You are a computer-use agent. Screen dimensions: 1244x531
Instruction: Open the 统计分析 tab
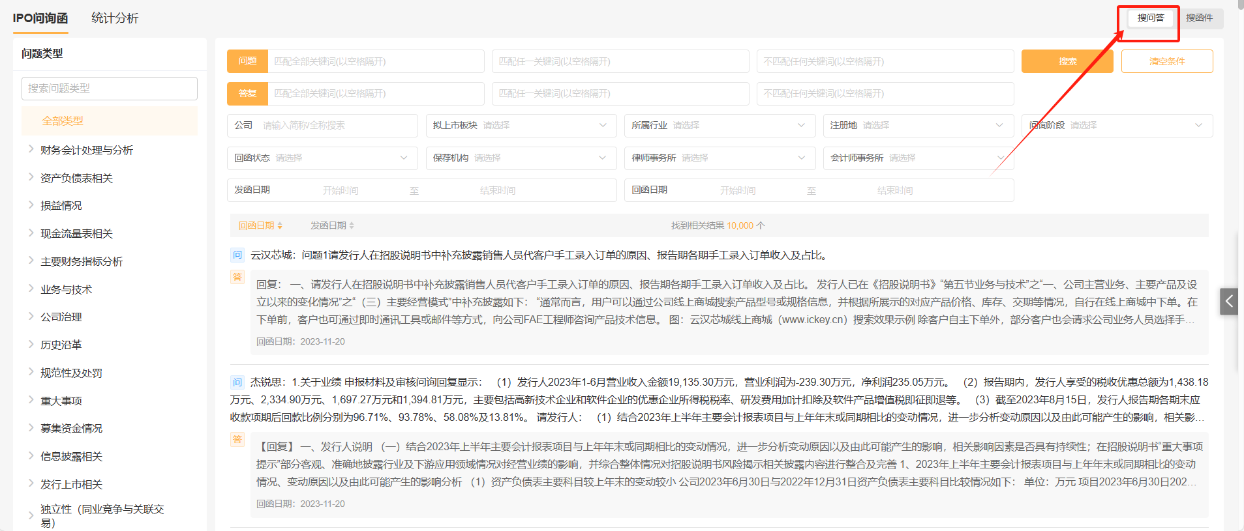point(115,18)
